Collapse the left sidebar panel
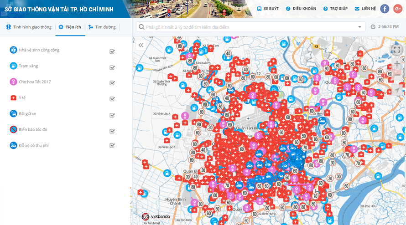 (141, 45)
